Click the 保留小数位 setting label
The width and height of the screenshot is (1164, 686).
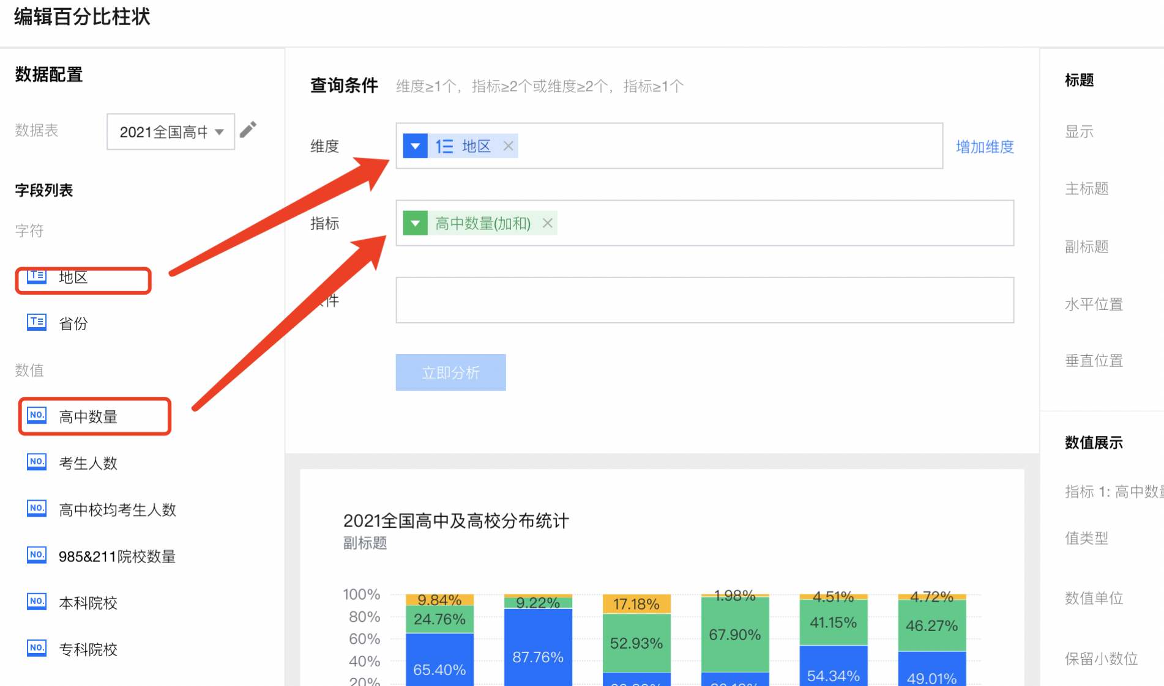pyautogui.click(x=1101, y=658)
